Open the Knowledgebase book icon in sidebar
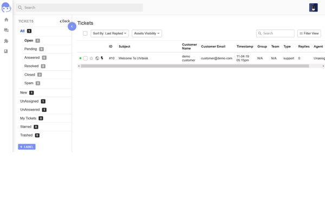 click(6, 51)
